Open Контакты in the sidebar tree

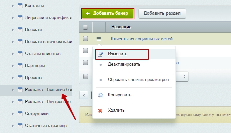(34, 6)
